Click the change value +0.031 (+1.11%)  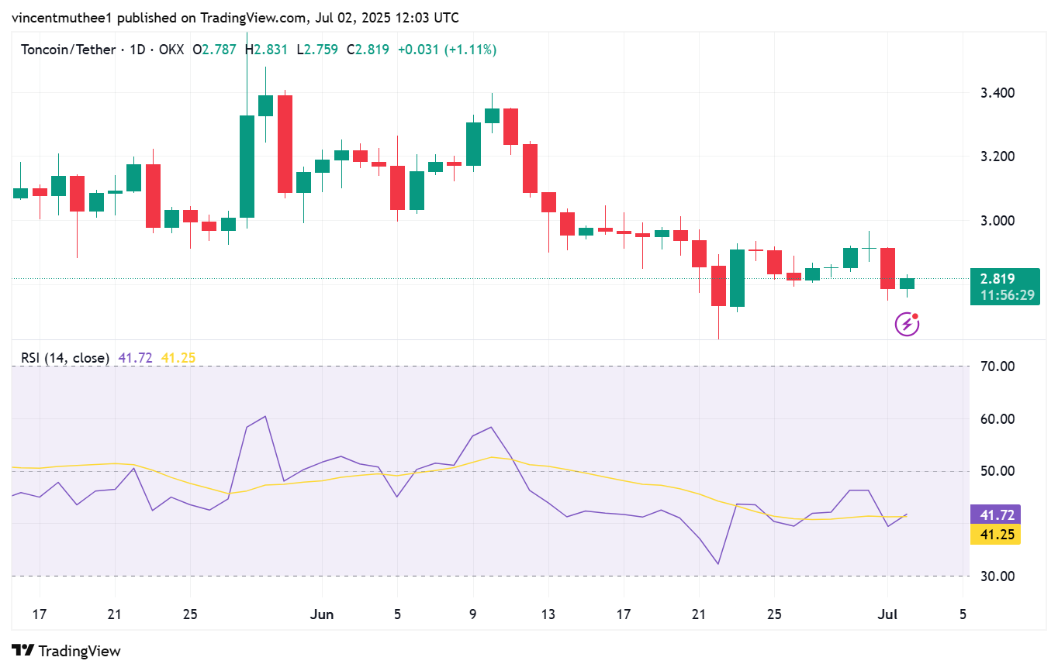coord(447,50)
